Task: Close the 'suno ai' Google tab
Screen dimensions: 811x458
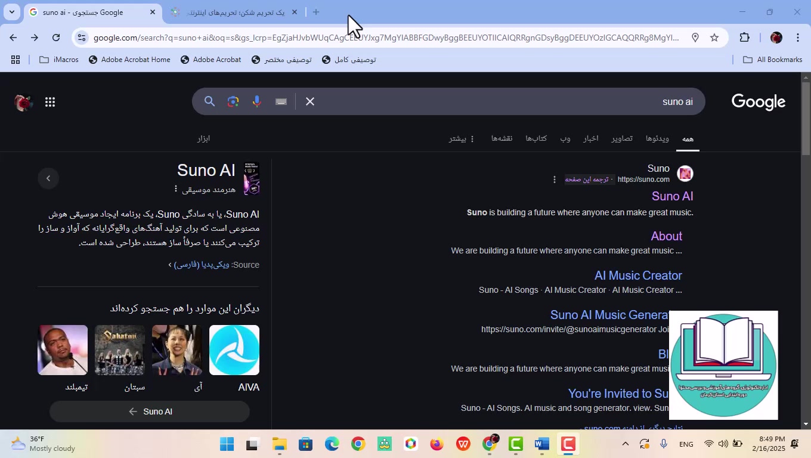Action: pyautogui.click(x=152, y=12)
